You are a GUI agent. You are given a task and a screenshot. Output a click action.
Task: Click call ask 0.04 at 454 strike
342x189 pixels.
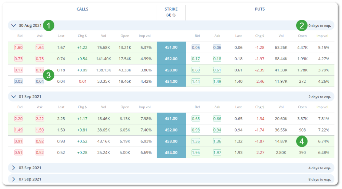[x=40, y=81]
